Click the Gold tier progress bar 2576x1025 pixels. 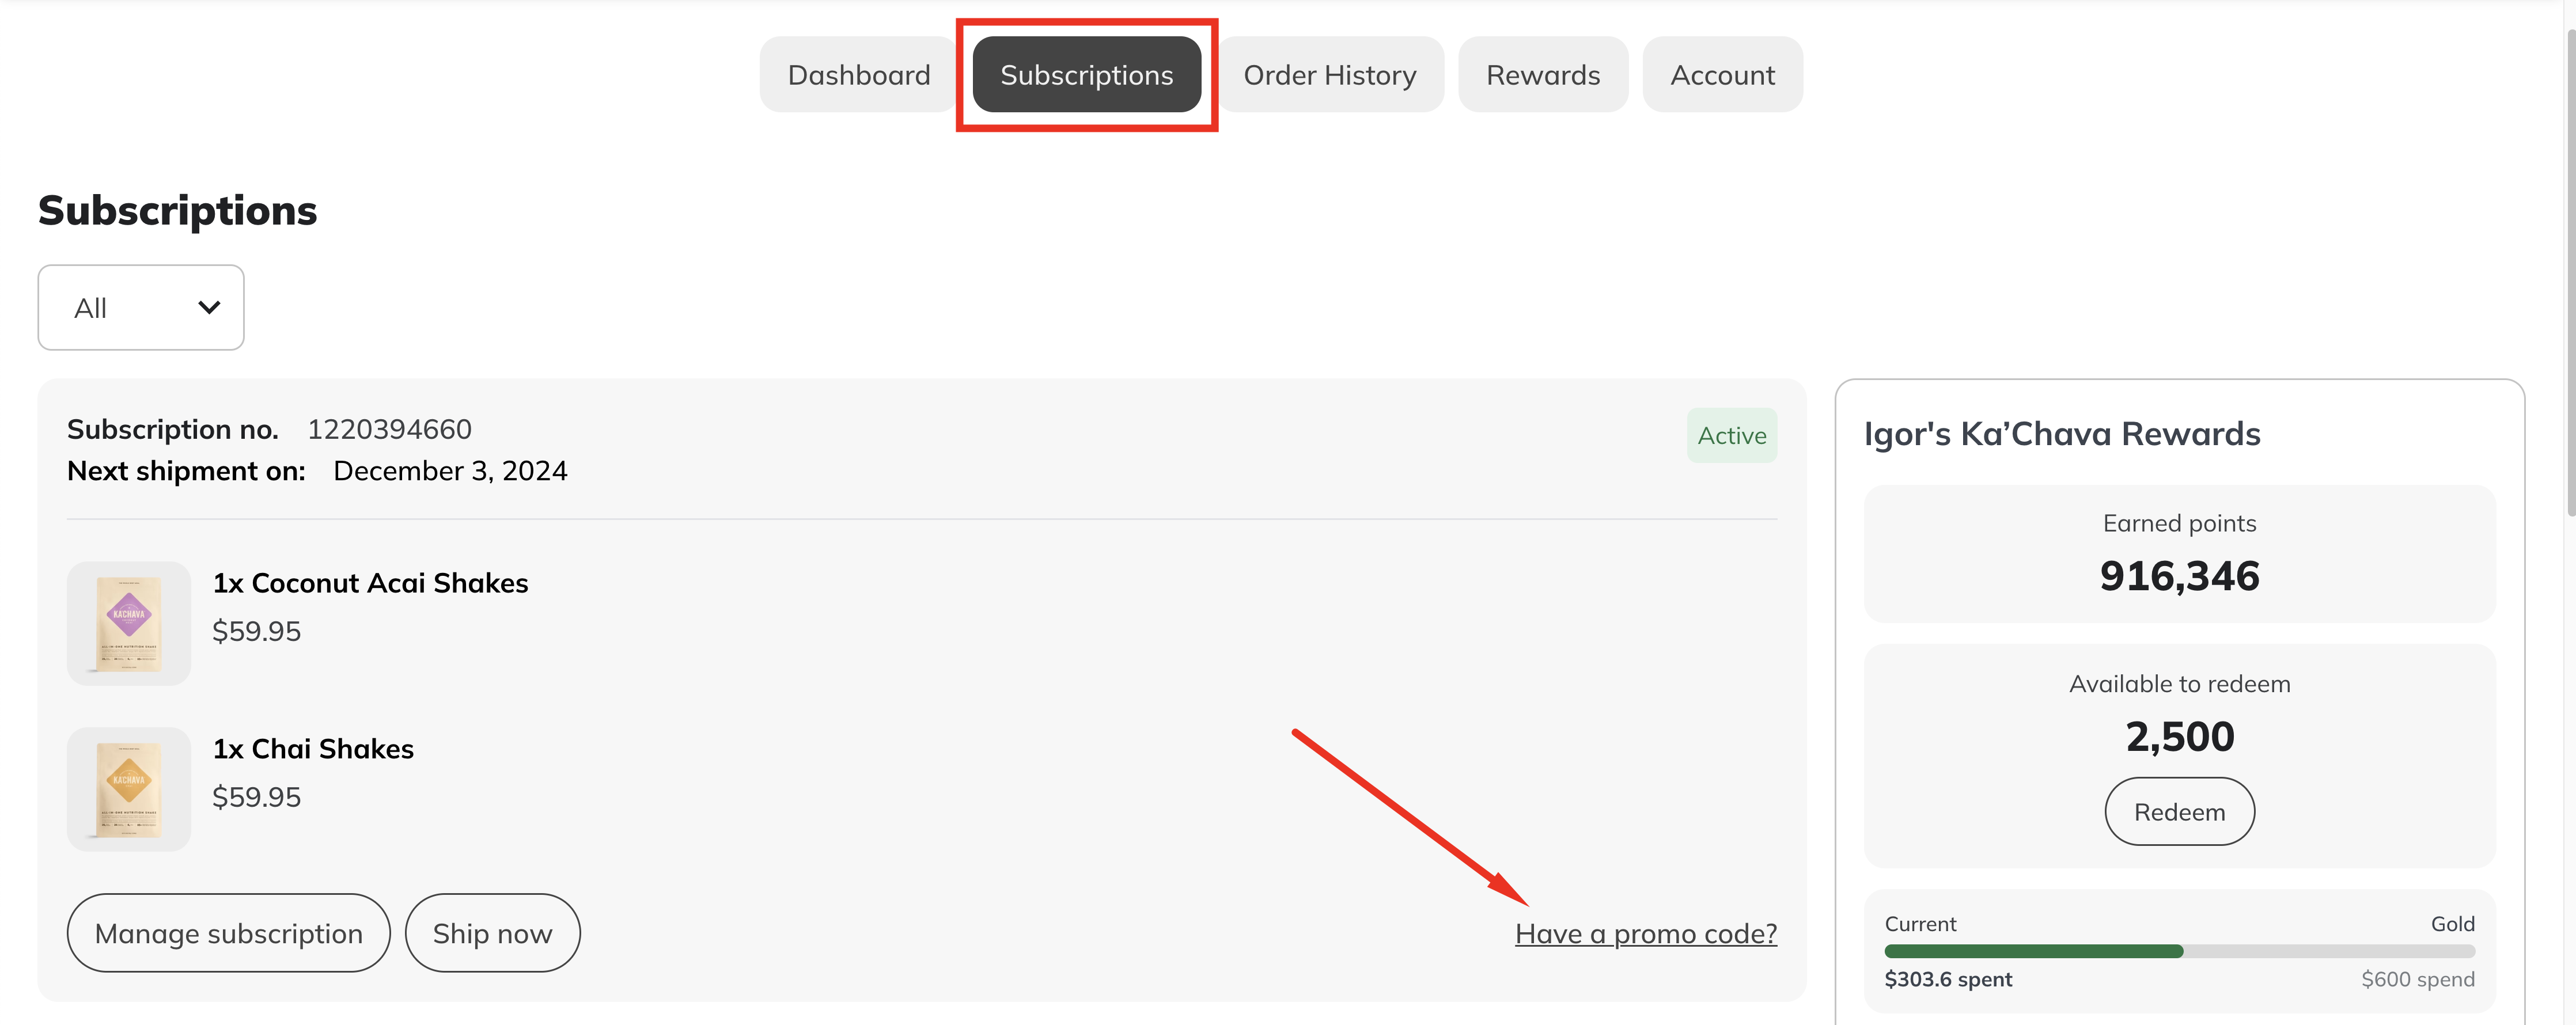click(x=2179, y=951)
